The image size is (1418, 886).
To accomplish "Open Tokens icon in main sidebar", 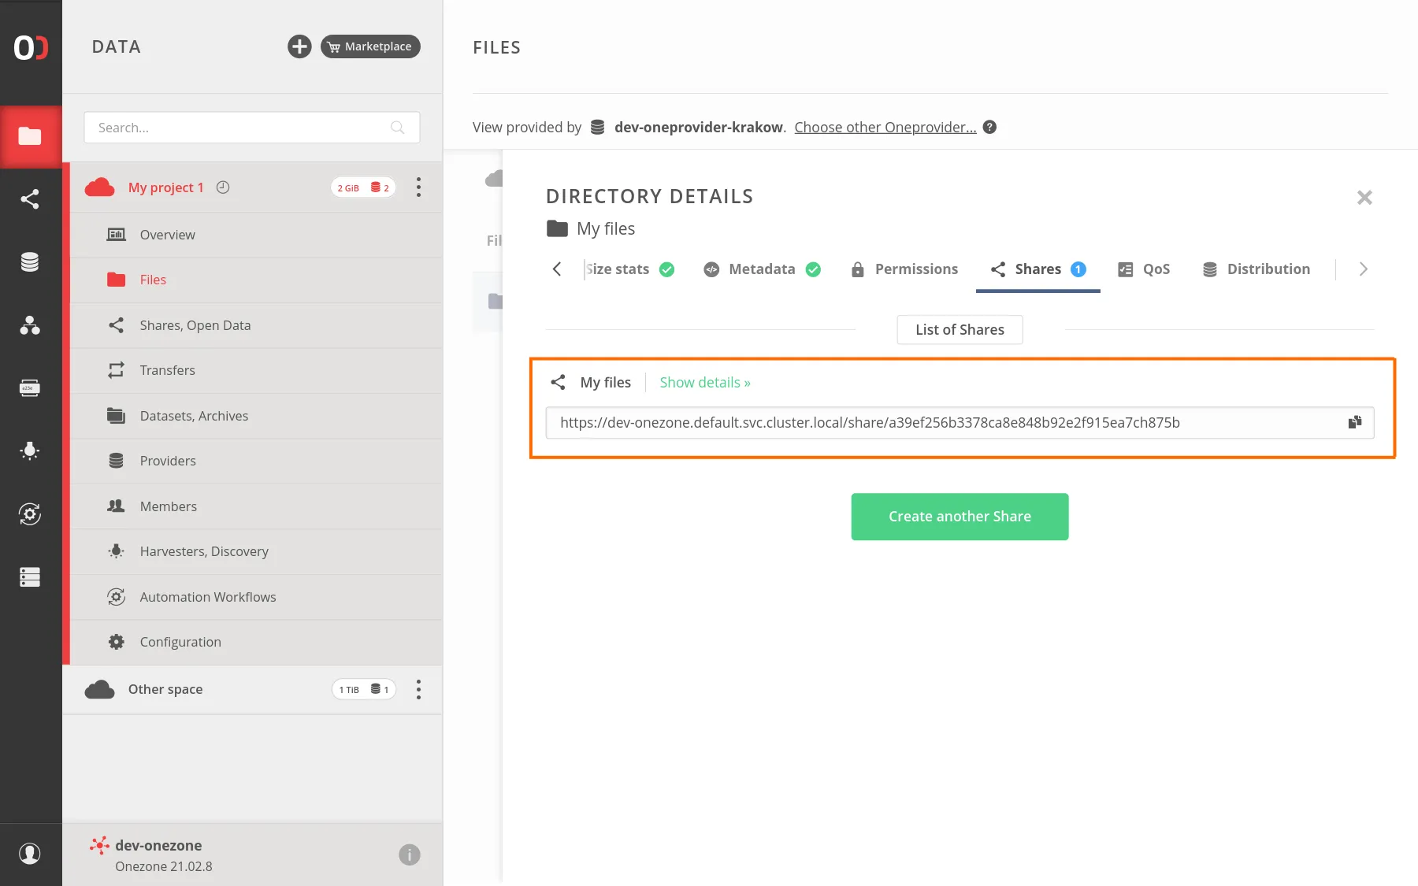I will point(30,388).
